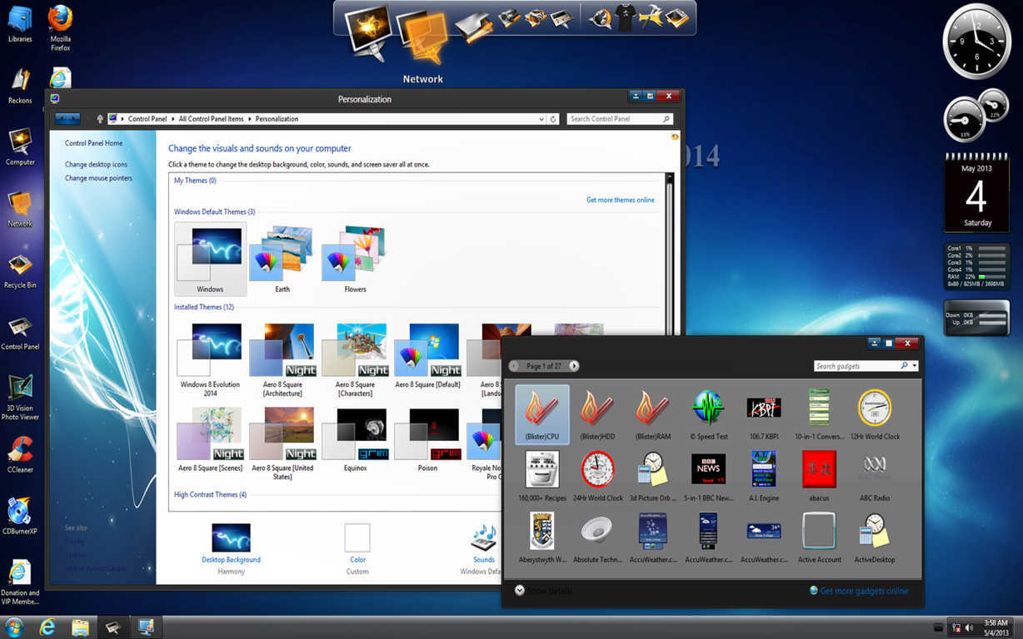Click the Sounds icon
Screen dimensions: 1023x639
[x=484, y=544]
